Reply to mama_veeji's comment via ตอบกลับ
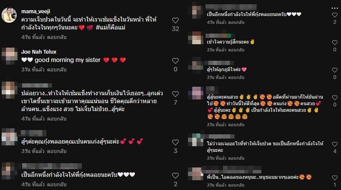Screen dimensions: 341x190 coord(57,37)
